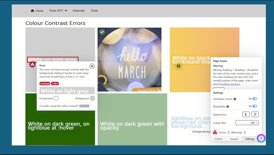Click the 1.50:1 contrast ratio badge
This screenshot has width=274, height=155.
click(x=55, y=84)
